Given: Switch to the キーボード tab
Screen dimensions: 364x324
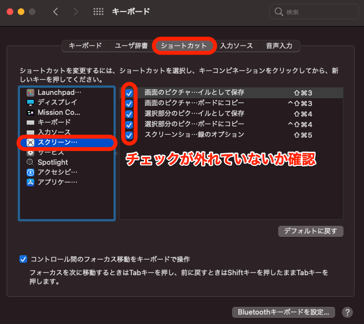Looking at the screenshot, I should coord(85,45).
